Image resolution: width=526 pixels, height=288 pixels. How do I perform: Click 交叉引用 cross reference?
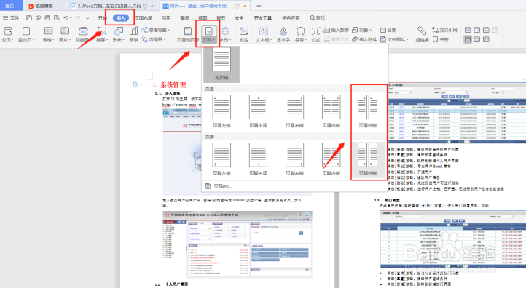click(444, 30)
